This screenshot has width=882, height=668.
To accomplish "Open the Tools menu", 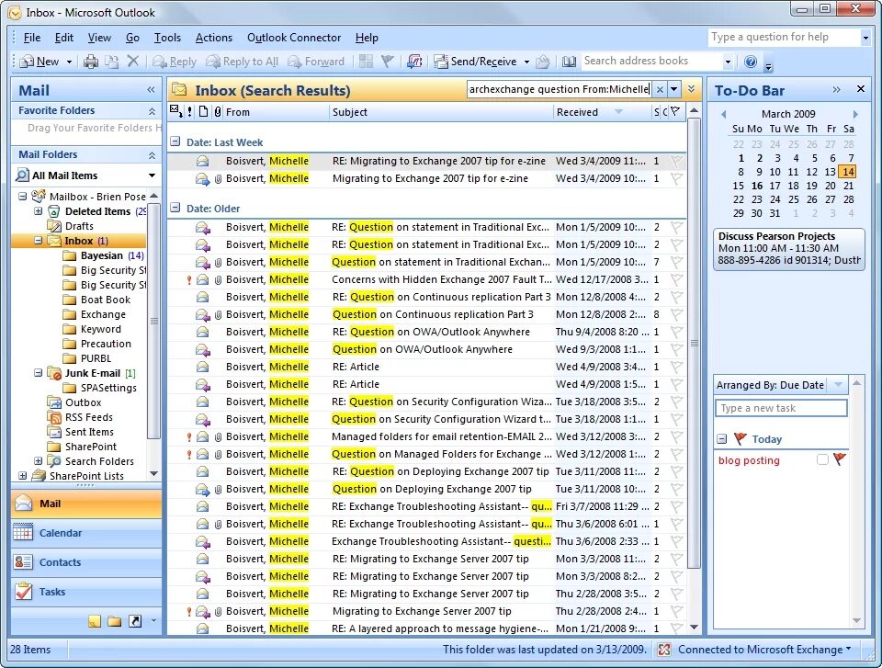I will [x=167, y=38].
